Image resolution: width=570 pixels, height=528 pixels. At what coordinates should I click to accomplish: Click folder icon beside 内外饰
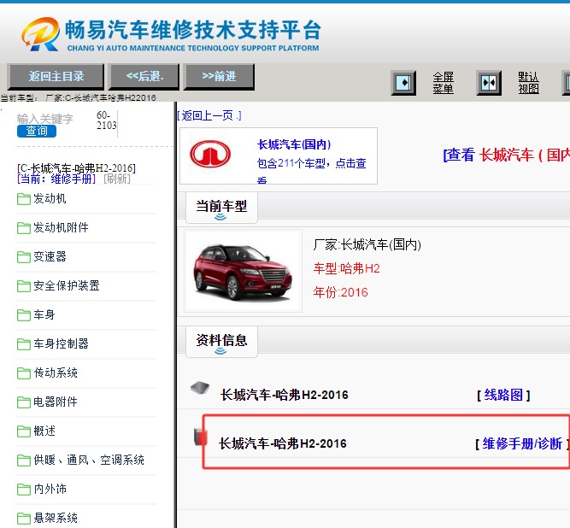pos(24,490)
